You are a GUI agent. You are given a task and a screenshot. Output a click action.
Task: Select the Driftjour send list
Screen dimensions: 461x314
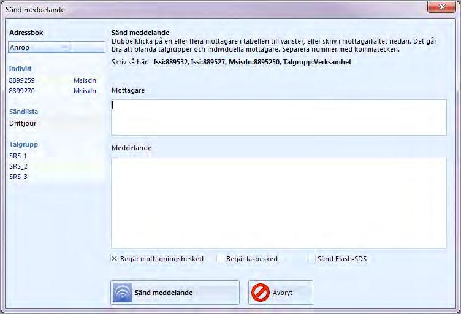coord(23,123)
